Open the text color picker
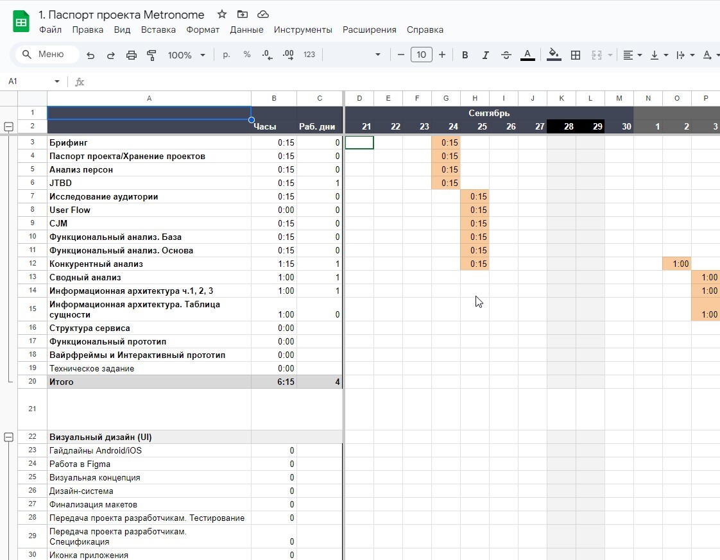Image resolution: width=720 pixels, height=560 pixels. (527, 55)
